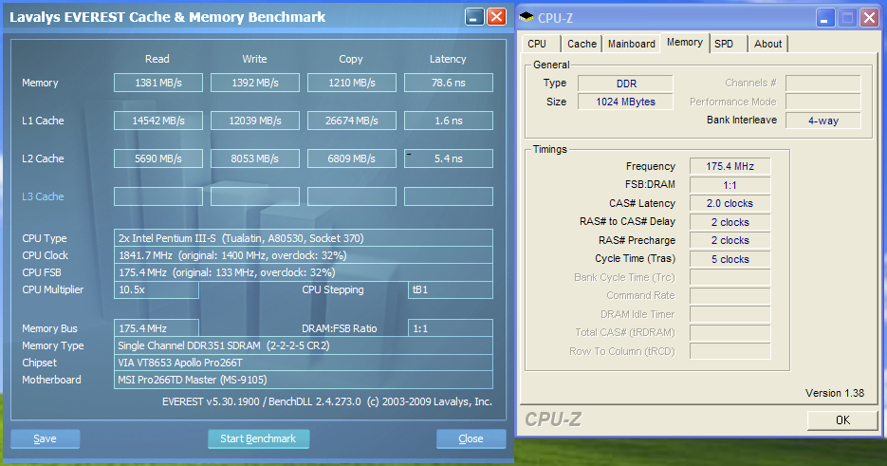
Task: Select L1 Cache Copy value 26674 MB/s
Action: point(352,121)
